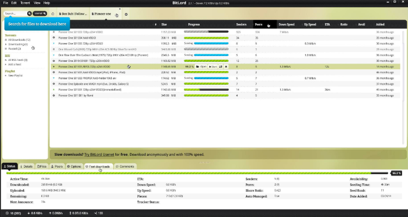Viewport: 408px width, 217px height.
Task: Click progress bar of Pioneer One S01E03 720p
Action: (x=206, y=32)
